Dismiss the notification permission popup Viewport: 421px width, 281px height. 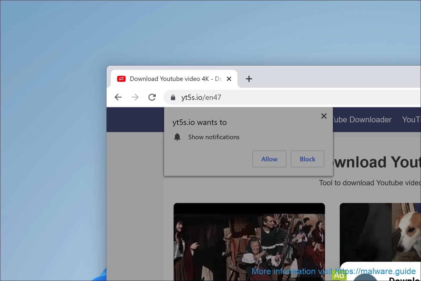click(324, 116)
